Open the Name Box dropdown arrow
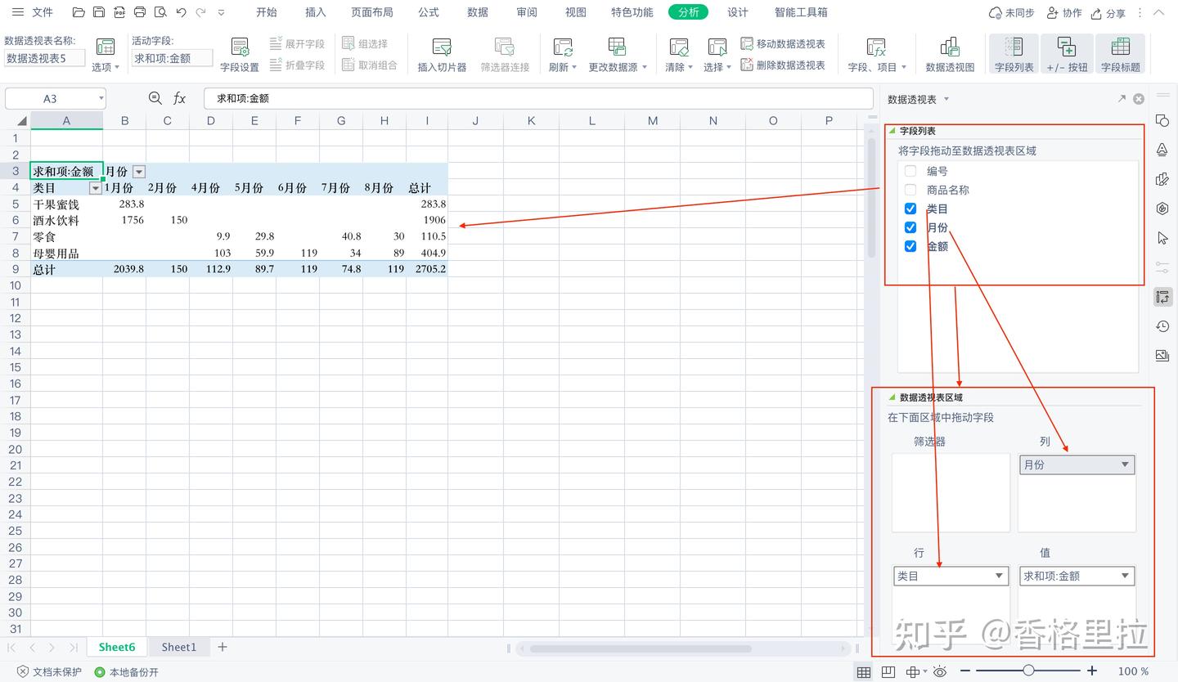This screenshot has height=682, width=1178. (101, 99)
